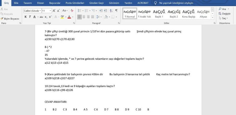Open the Stiller pane dialog launcher
236x115 pixels.
coord(214,23)
